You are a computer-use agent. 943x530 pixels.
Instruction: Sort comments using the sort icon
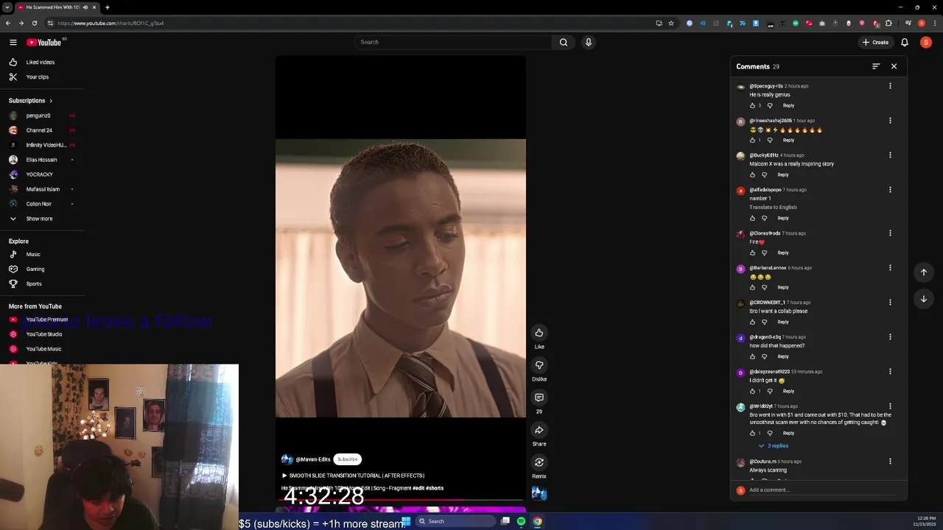tap(876, 66)
